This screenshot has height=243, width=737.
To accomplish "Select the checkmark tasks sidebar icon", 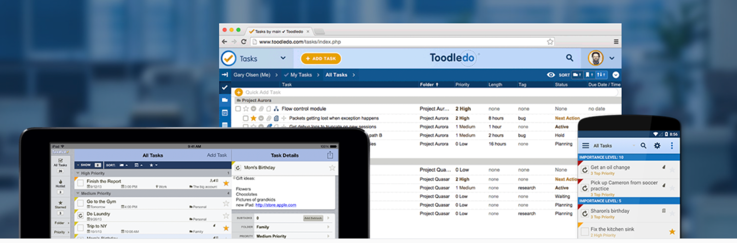I will coord(225,87).
